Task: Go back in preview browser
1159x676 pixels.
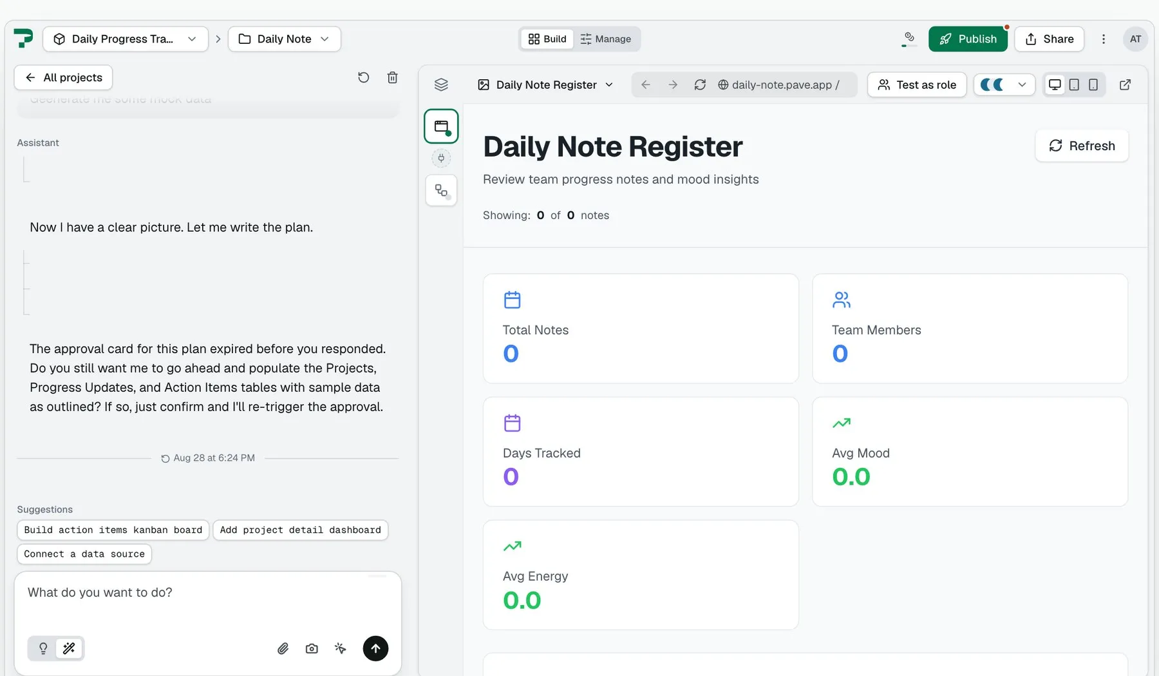Action: (646, 84)
